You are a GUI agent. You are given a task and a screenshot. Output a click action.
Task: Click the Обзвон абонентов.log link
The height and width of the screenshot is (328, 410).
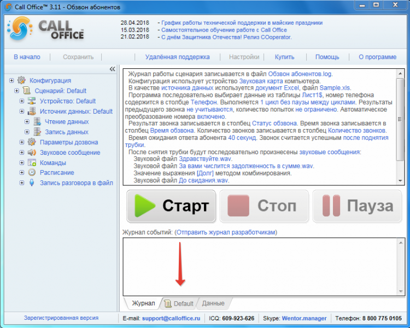pos(300,74)
